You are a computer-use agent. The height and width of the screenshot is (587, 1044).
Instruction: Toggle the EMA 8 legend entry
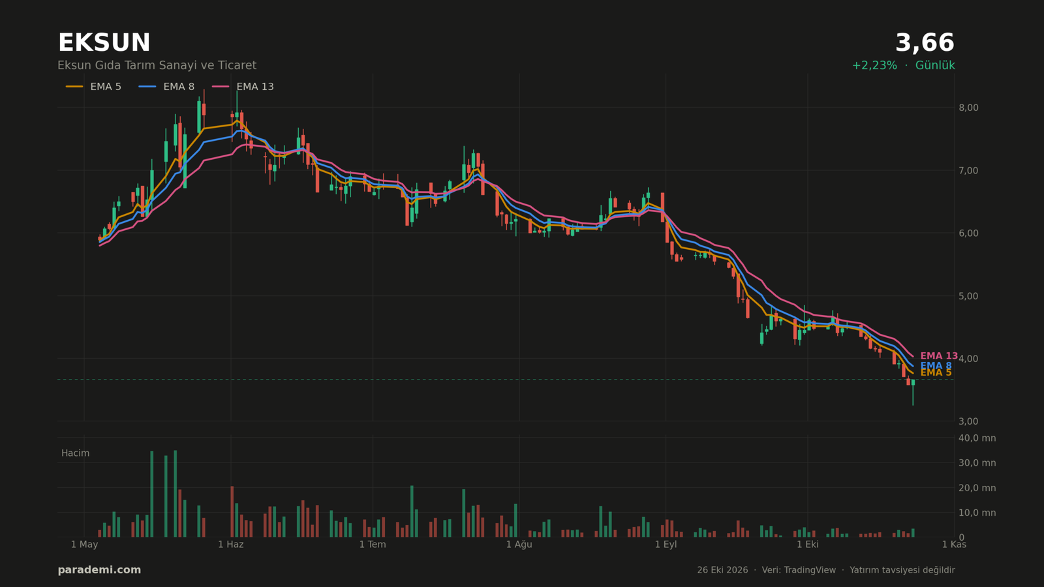coord(166,87)
